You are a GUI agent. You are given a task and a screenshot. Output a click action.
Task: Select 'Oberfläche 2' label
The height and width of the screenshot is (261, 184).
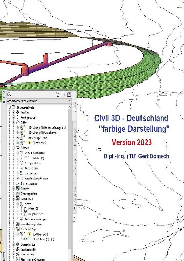click(39, 143)
